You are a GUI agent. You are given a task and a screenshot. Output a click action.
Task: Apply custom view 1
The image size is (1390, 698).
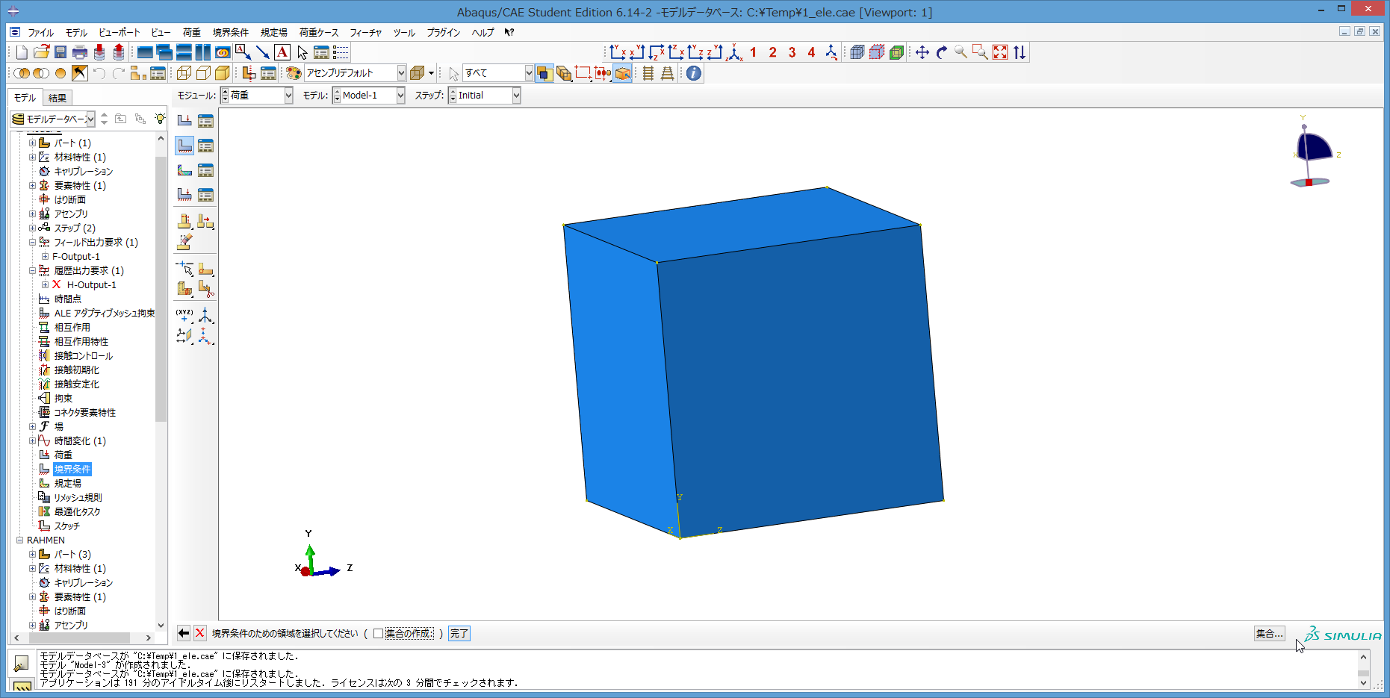click(x=754, y=52)
